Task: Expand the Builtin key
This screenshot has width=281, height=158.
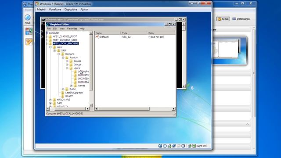Action: [x=63, y=89]
